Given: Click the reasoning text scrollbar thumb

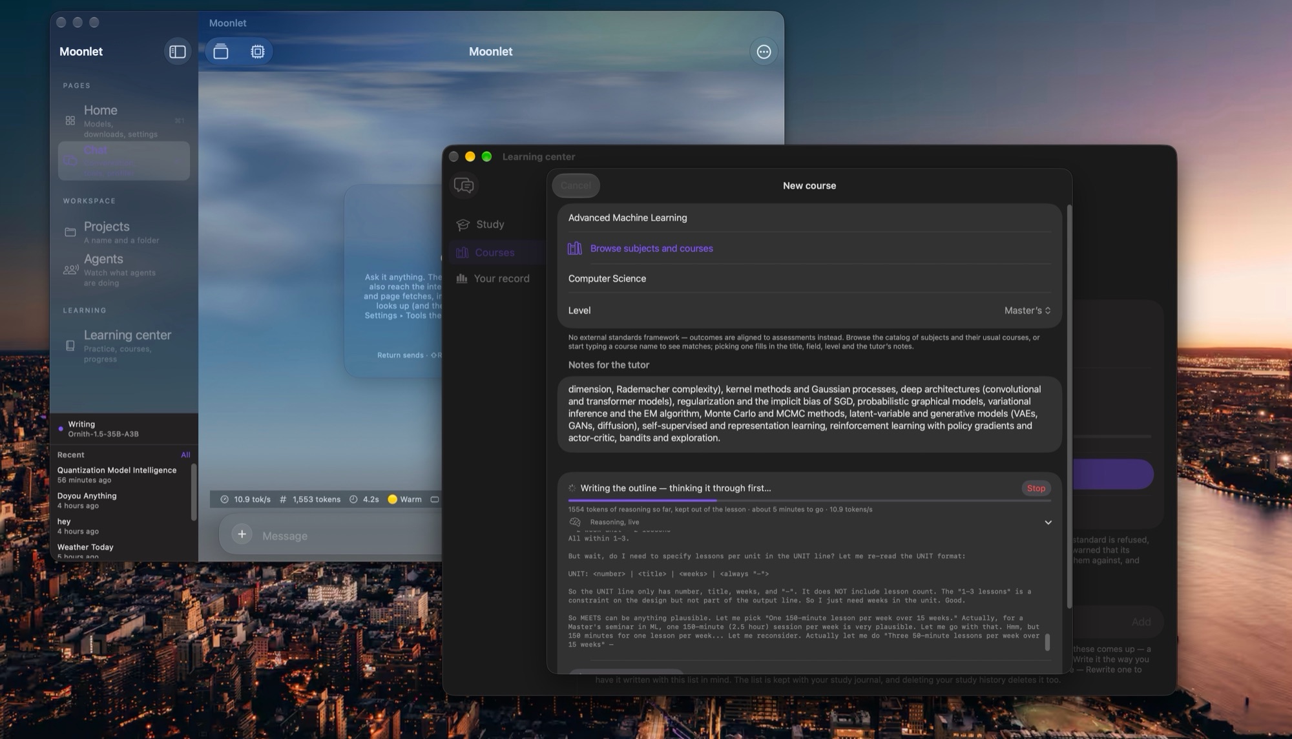Looking at the screenshot, I should (1047, 642).
